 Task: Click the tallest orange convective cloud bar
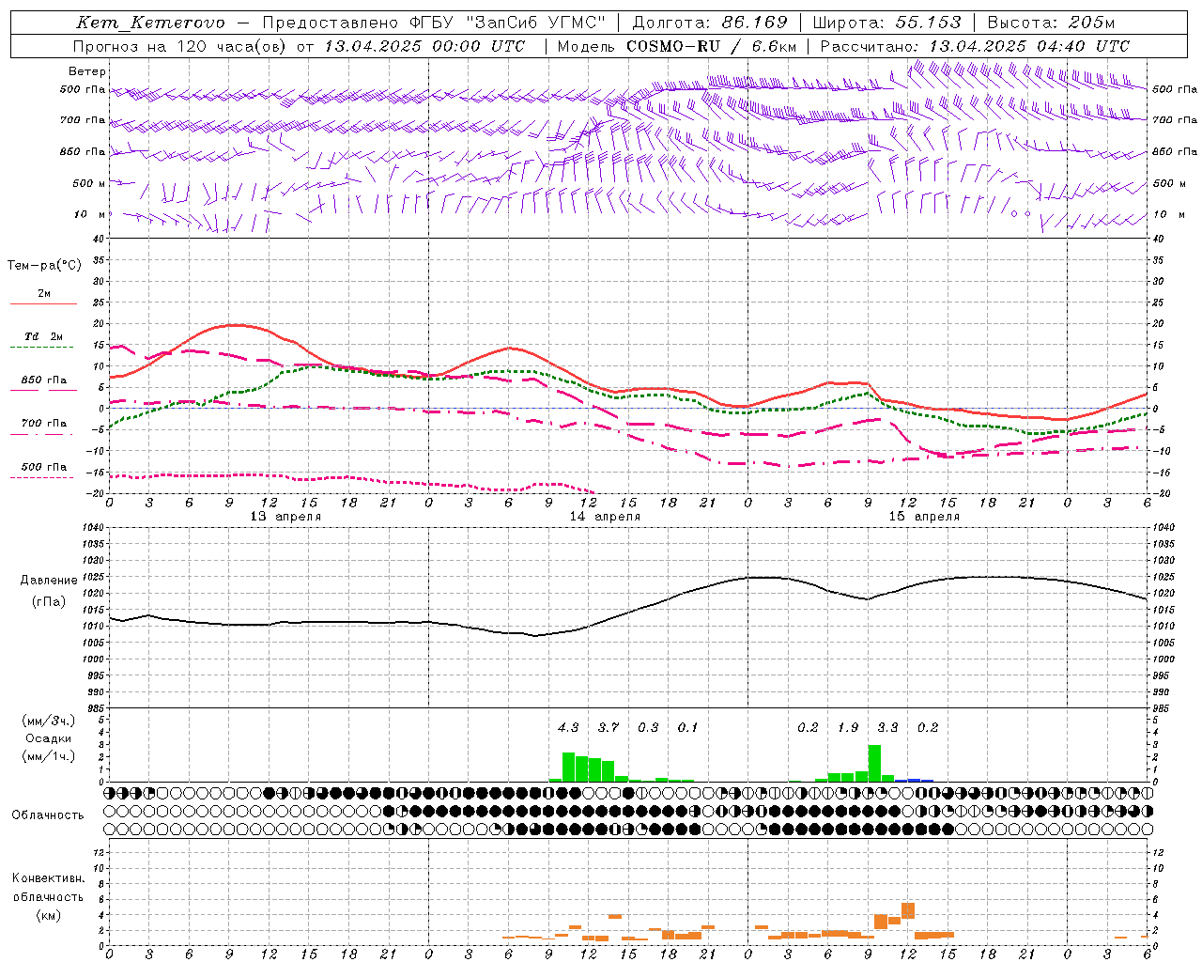click(908, 910)
